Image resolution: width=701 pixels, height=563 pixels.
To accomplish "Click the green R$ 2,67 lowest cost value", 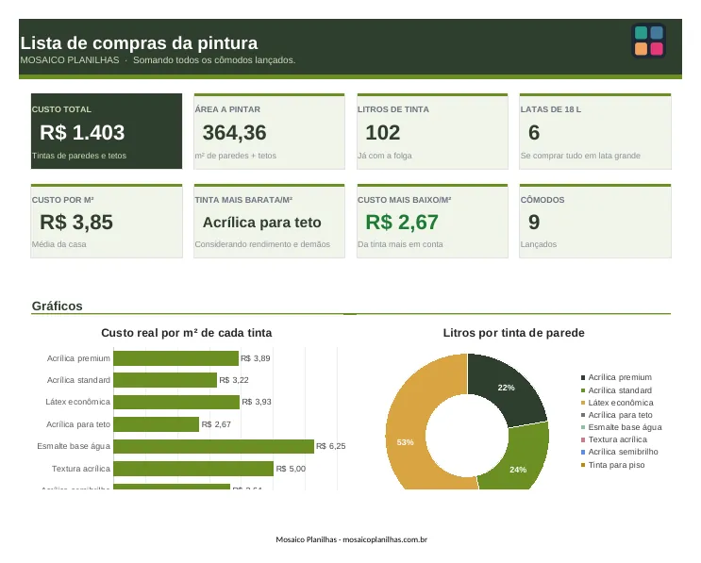I will 402,223.
